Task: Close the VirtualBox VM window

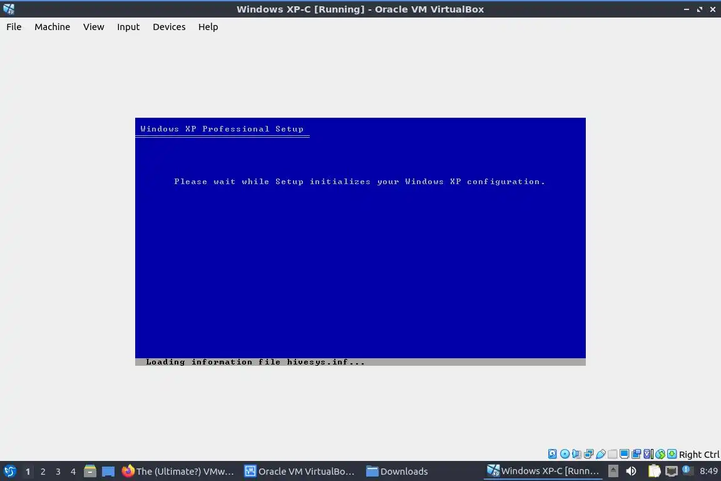Action: pos(712,9)
